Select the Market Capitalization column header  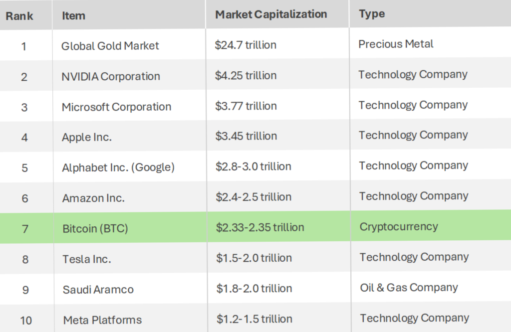(x=271, y=14)
